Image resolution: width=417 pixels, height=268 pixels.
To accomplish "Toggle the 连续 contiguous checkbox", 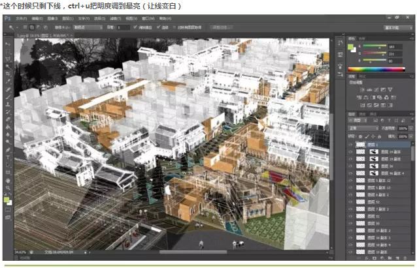I will [x=159, y=27].
